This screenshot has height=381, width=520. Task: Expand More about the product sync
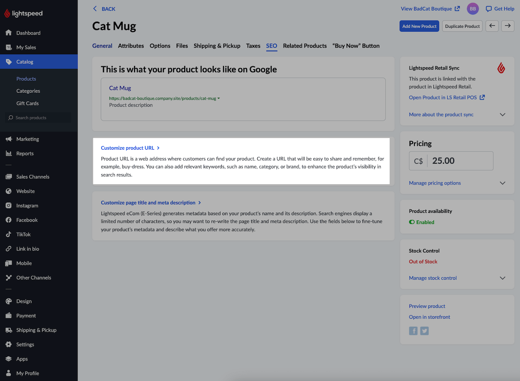(502, 115)
